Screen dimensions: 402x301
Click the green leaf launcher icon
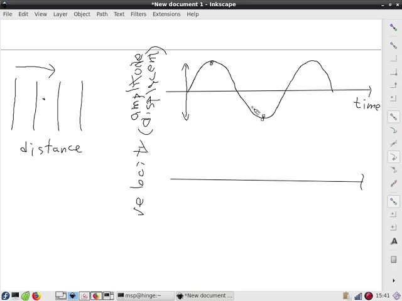(26, 296)
